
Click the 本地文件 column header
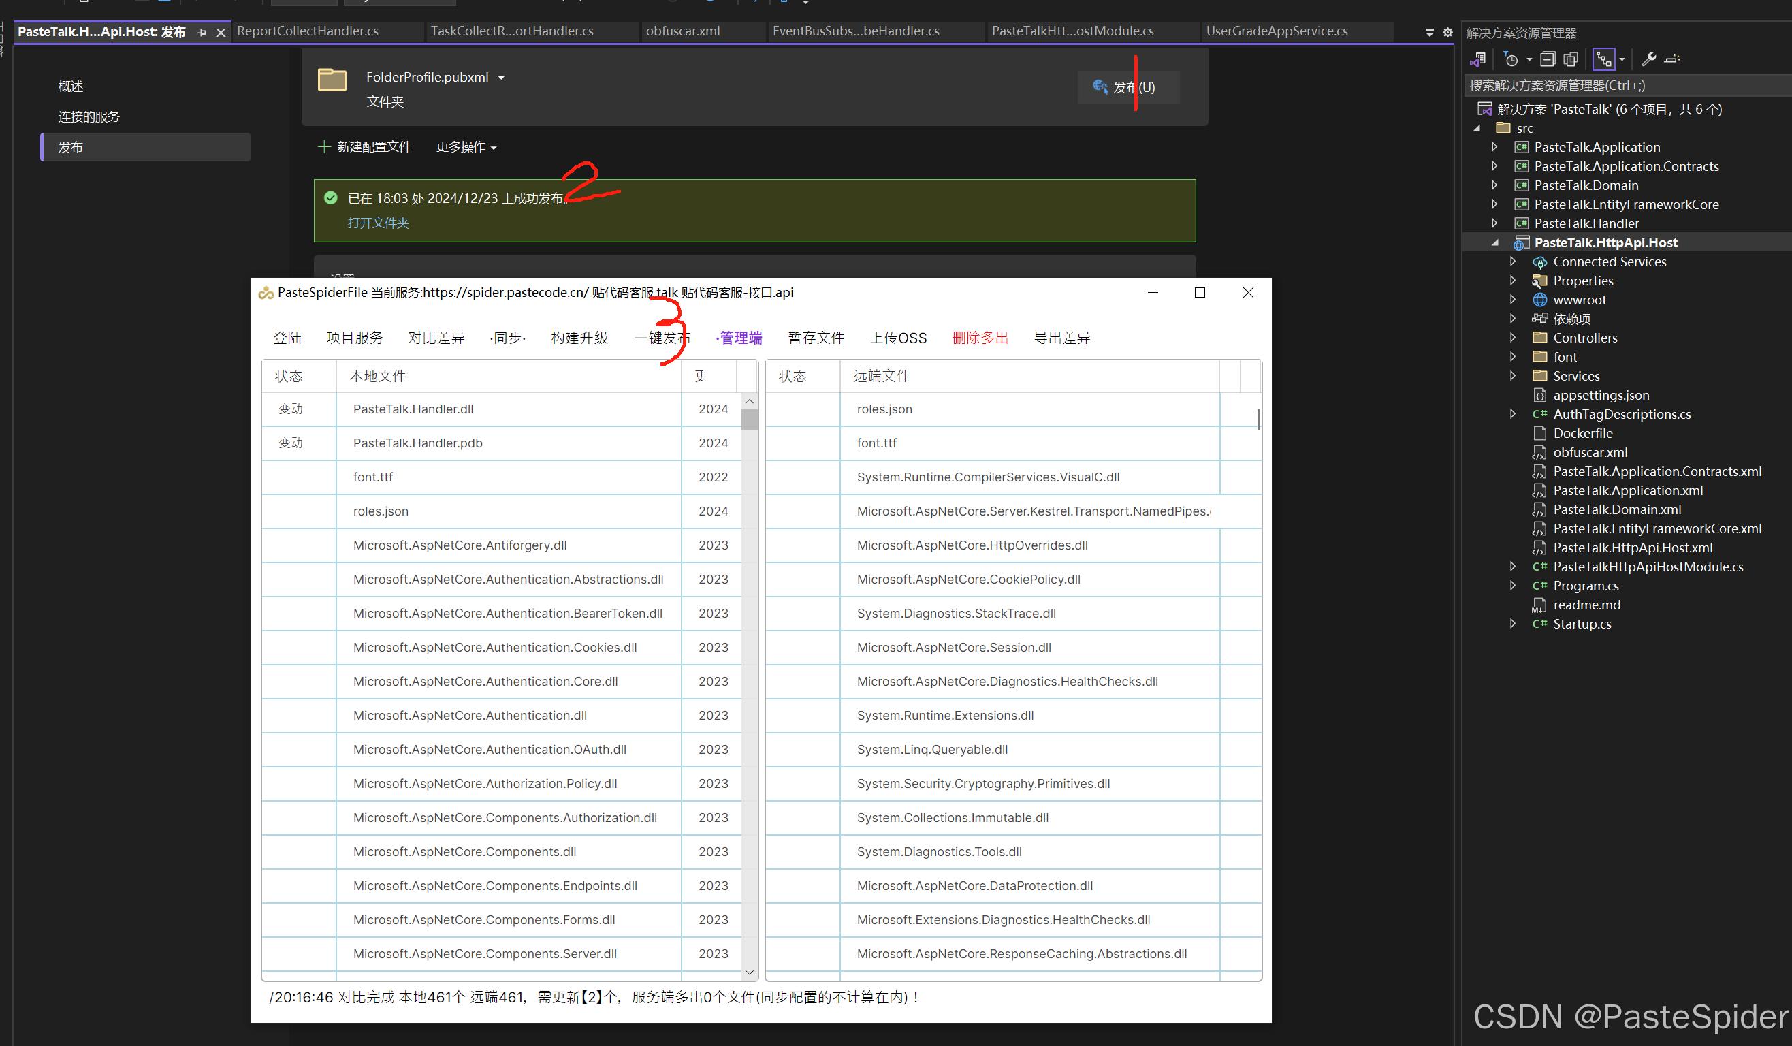(509, 376)
